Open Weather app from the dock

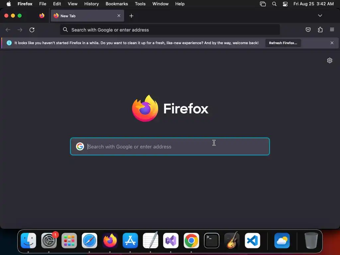(x=282, y=240)
